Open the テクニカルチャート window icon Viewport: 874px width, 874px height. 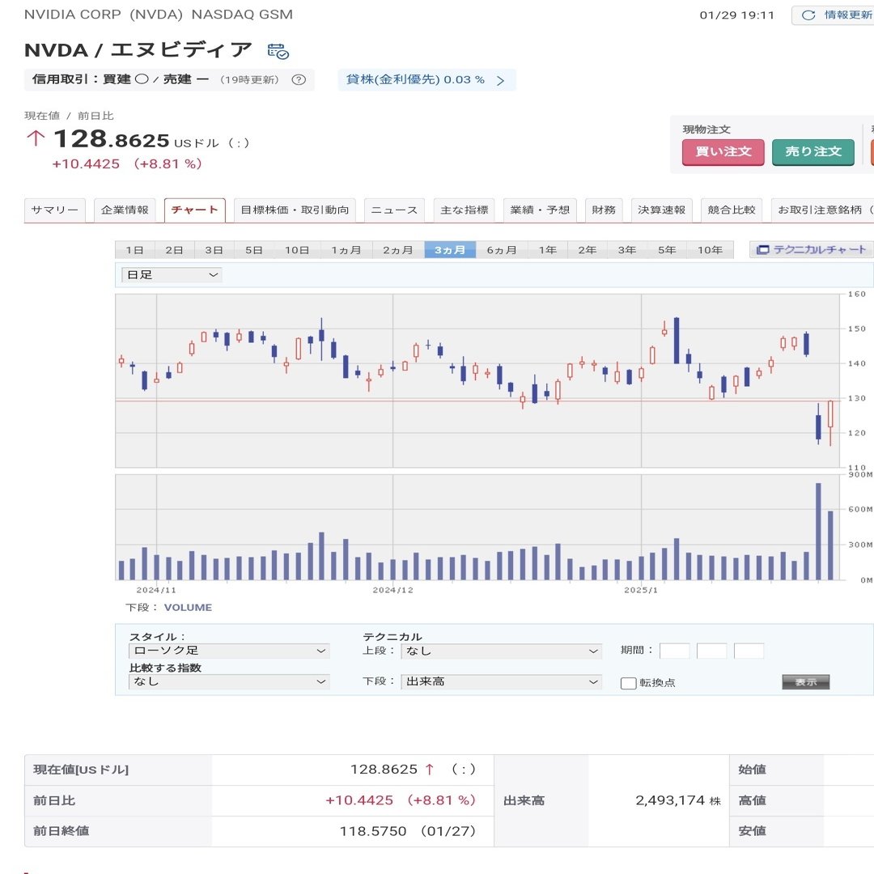click(x=762, y=250)
